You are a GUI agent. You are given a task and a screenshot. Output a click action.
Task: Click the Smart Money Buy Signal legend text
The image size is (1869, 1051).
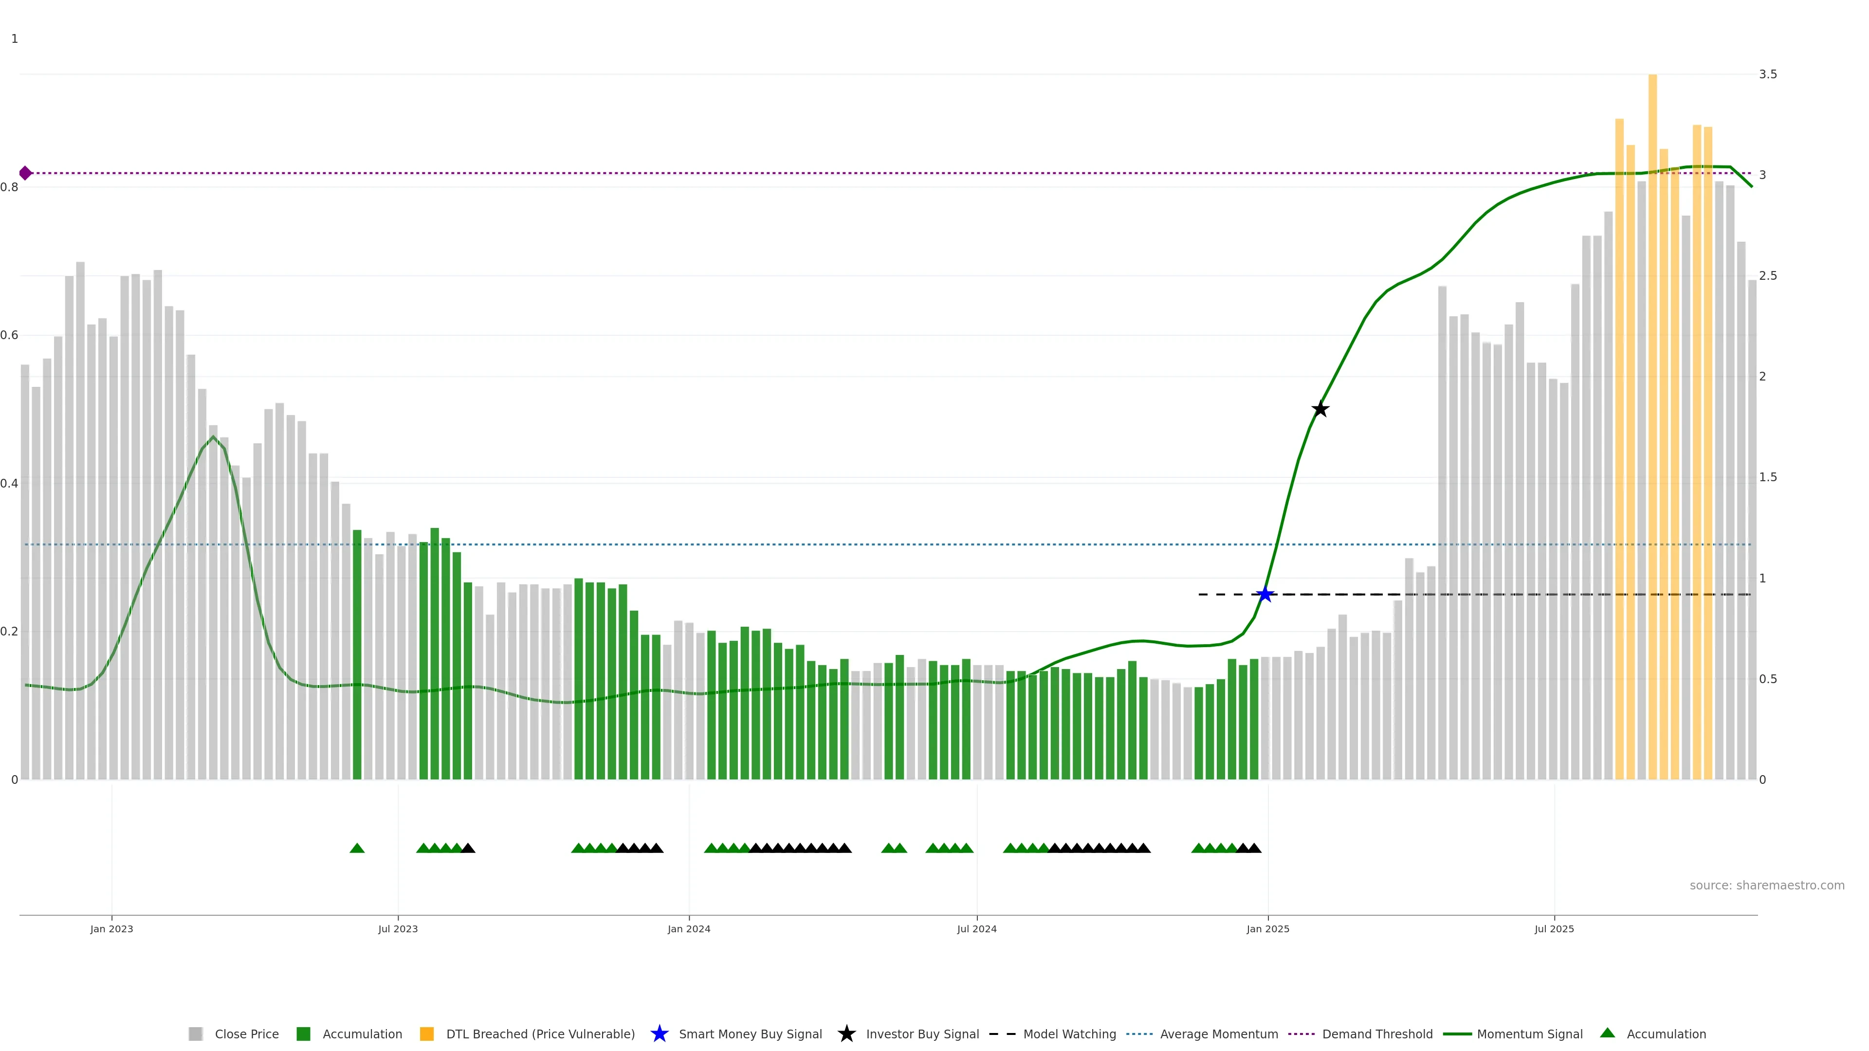750,1033
